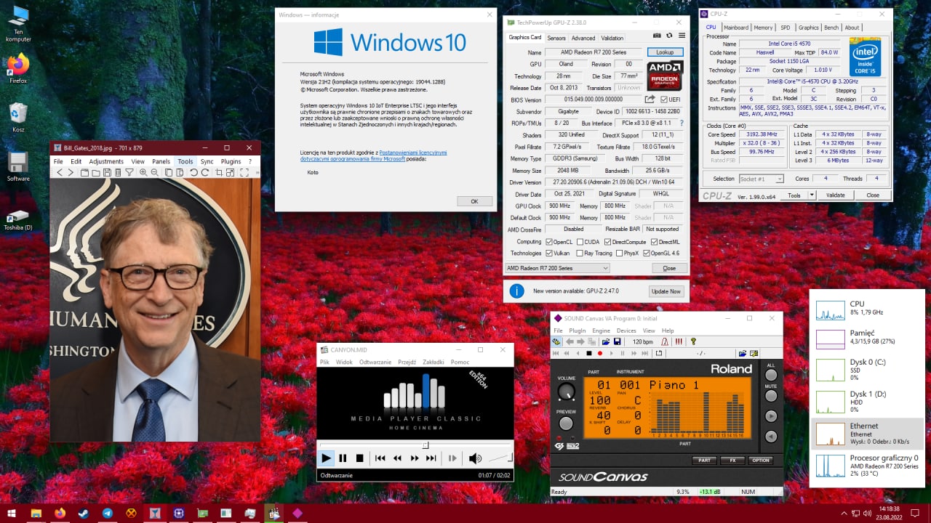The width and height of the screenshot is (931, 523).
Task: Select the crop tool in image viewer
Action: tap(219, 172)
